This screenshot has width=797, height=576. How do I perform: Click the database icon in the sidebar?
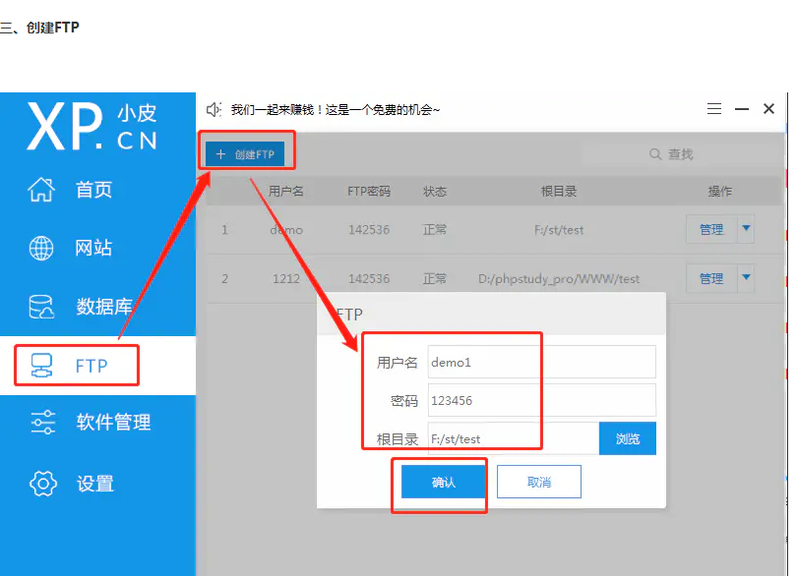click(41, 308)
